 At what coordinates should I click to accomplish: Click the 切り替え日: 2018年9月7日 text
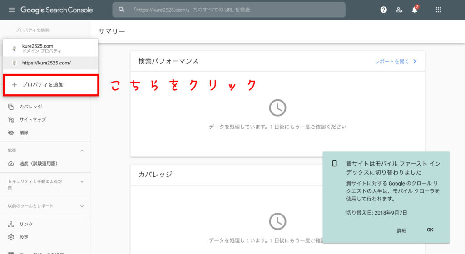coord(376,213)
